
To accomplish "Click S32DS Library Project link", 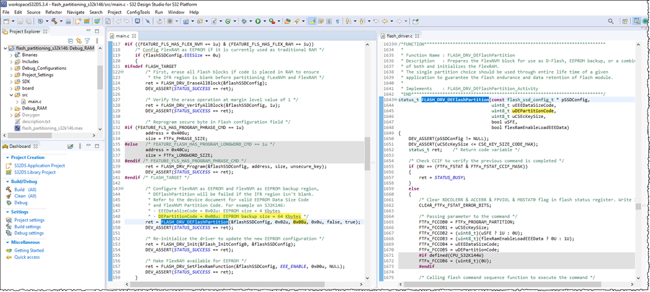I will (x=35, y=172).
